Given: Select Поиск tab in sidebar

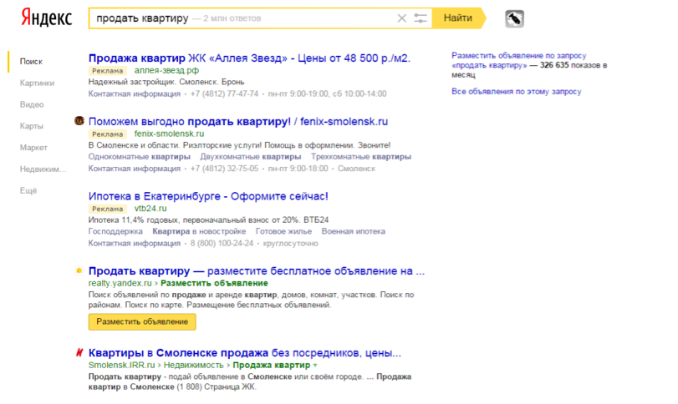Looking at the screenshot, I should pyautogui.click(x=31, y=61).
